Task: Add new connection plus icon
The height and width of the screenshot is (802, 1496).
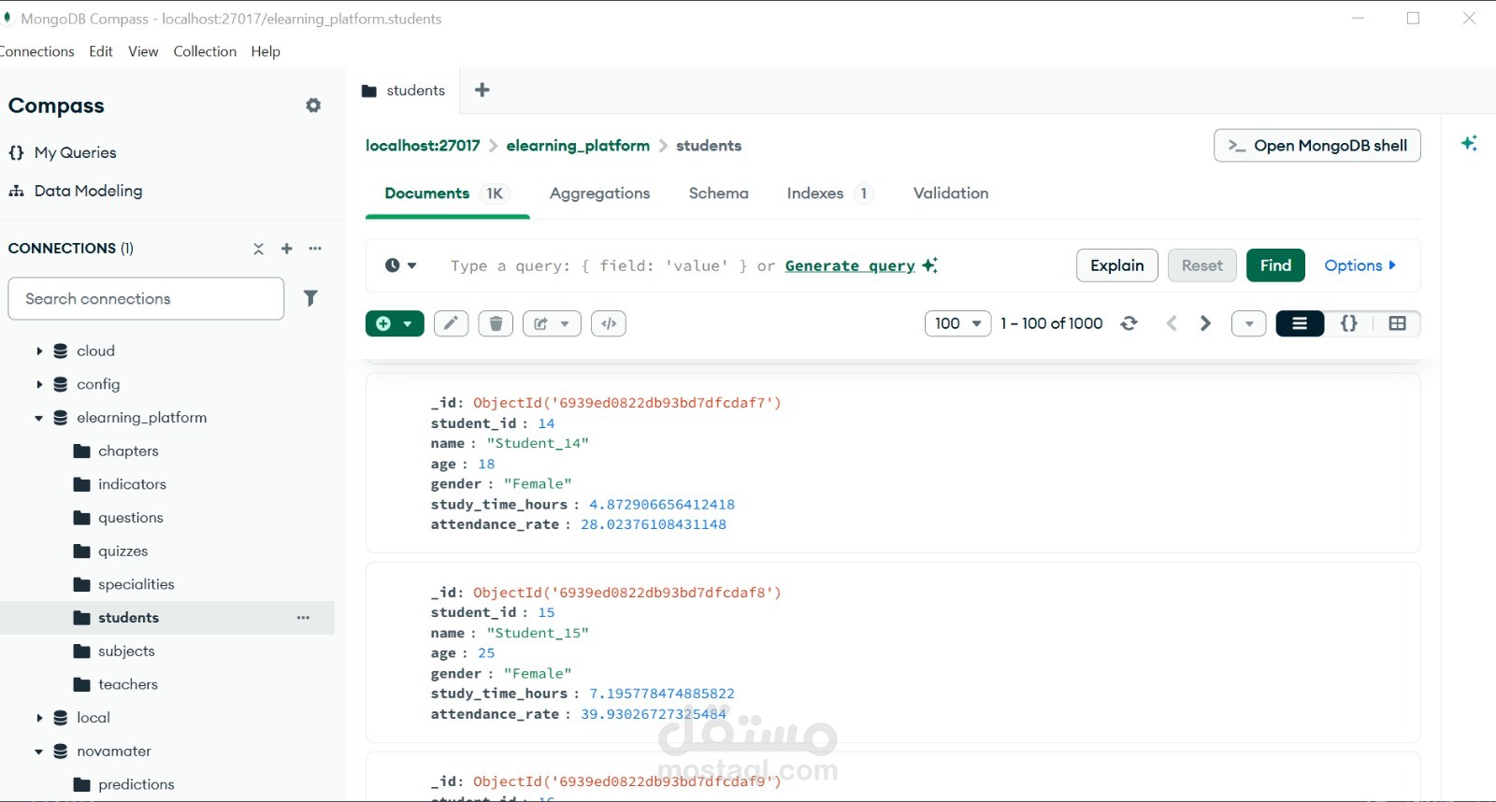Action: (287, 249)
